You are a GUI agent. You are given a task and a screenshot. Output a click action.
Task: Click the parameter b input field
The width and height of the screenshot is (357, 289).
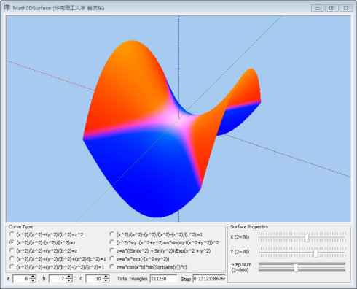[58, 279]
